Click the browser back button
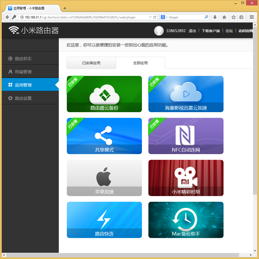 7,17
